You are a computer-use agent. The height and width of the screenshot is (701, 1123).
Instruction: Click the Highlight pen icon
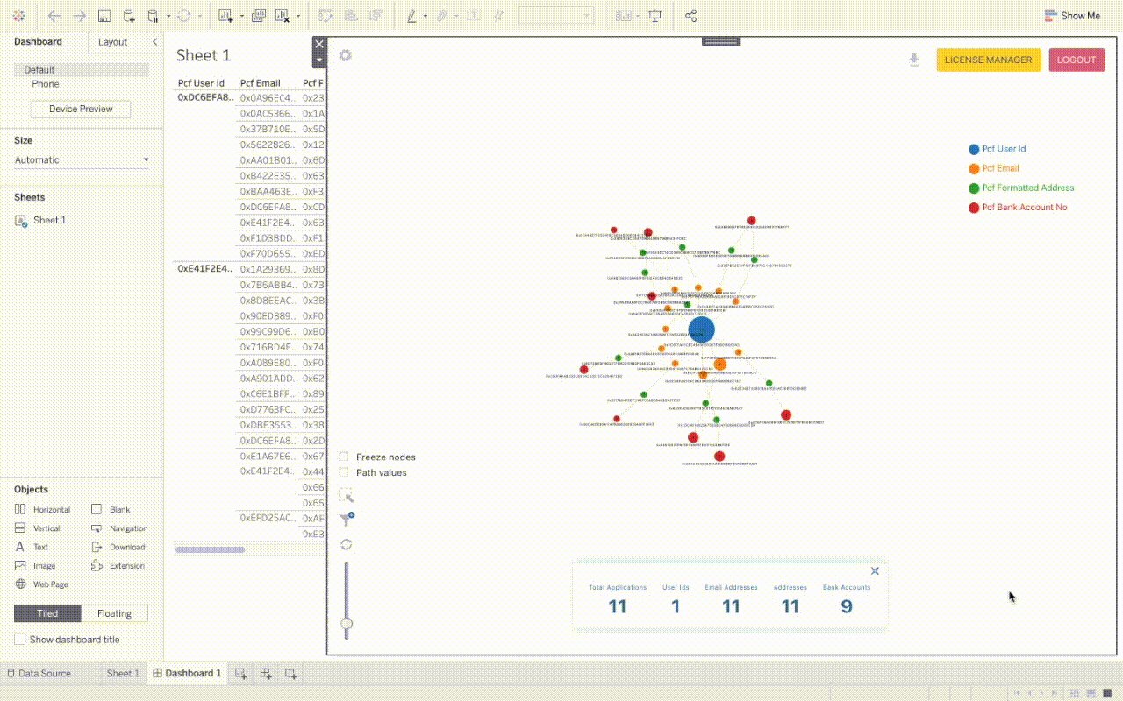pyautogui.click(x=411, y=16)
